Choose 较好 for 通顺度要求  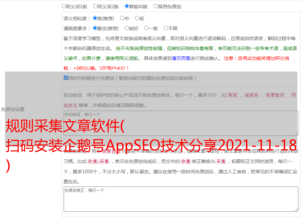[127, 28]
